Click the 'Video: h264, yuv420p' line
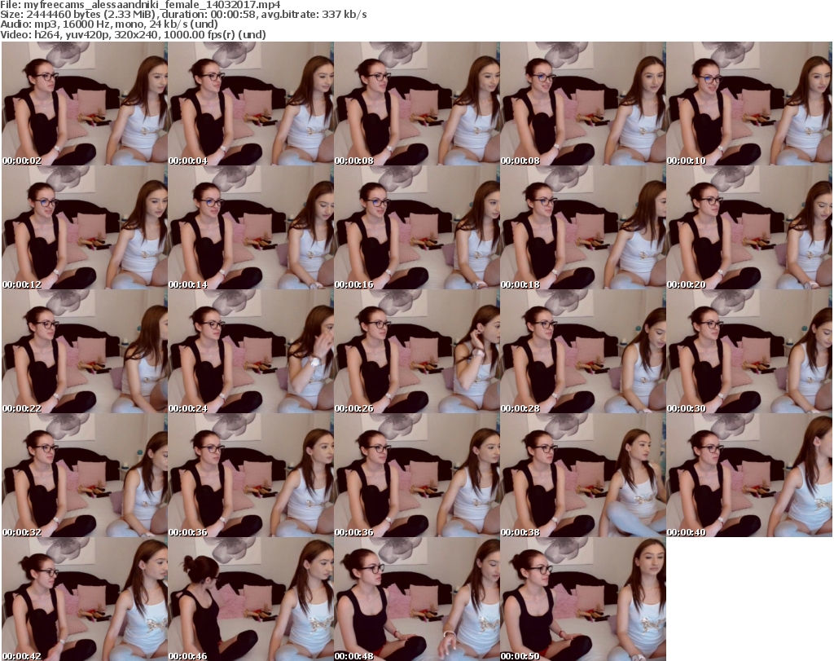Screen dimensions: 834x661 pos(133,34)
